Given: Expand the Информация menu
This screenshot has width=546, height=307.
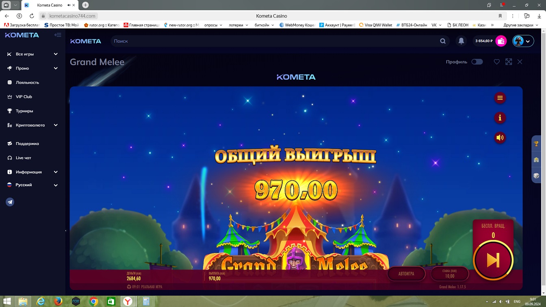Looking at the screenshot, I should [x=32, y=172].
